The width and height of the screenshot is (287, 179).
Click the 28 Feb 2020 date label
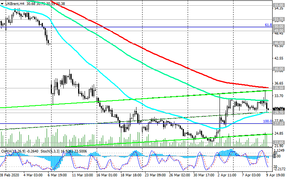point(9,175)
